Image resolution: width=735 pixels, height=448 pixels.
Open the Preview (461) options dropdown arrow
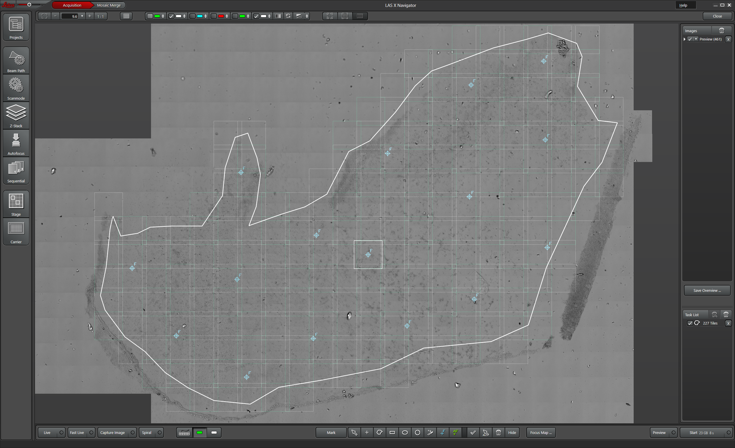tap(696, 39)
